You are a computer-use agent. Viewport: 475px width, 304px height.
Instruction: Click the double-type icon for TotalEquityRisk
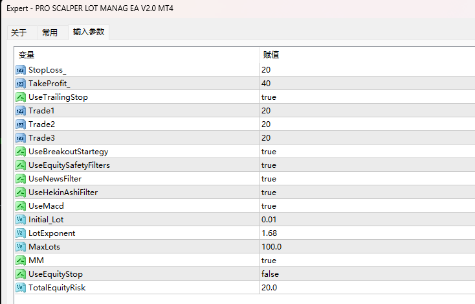21,288
